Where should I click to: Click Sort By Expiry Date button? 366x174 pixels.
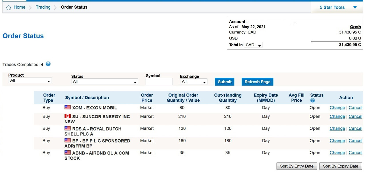tap(341, 166)
